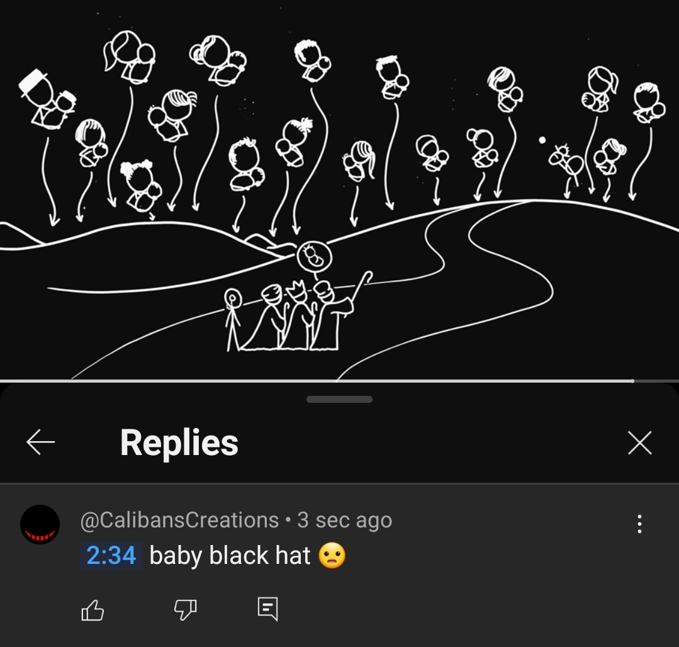Open the three-dot options for the comment
Screen dimensions: 679x647
click(640, 524)
